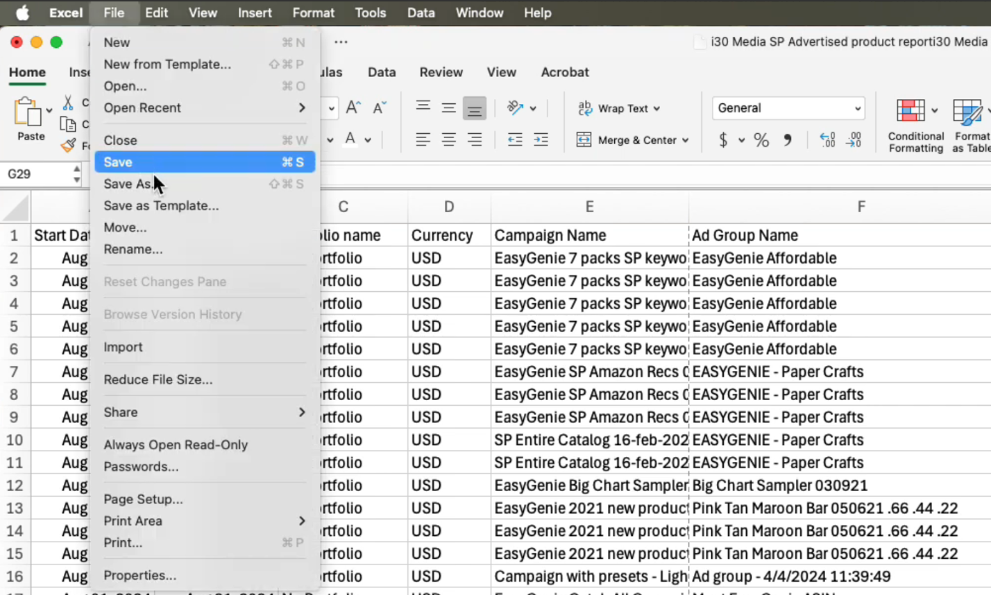Toggle Always Open Read-Only

pos(176,445)
